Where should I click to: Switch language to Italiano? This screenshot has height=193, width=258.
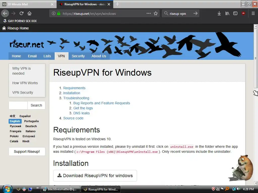click(30, 131)
